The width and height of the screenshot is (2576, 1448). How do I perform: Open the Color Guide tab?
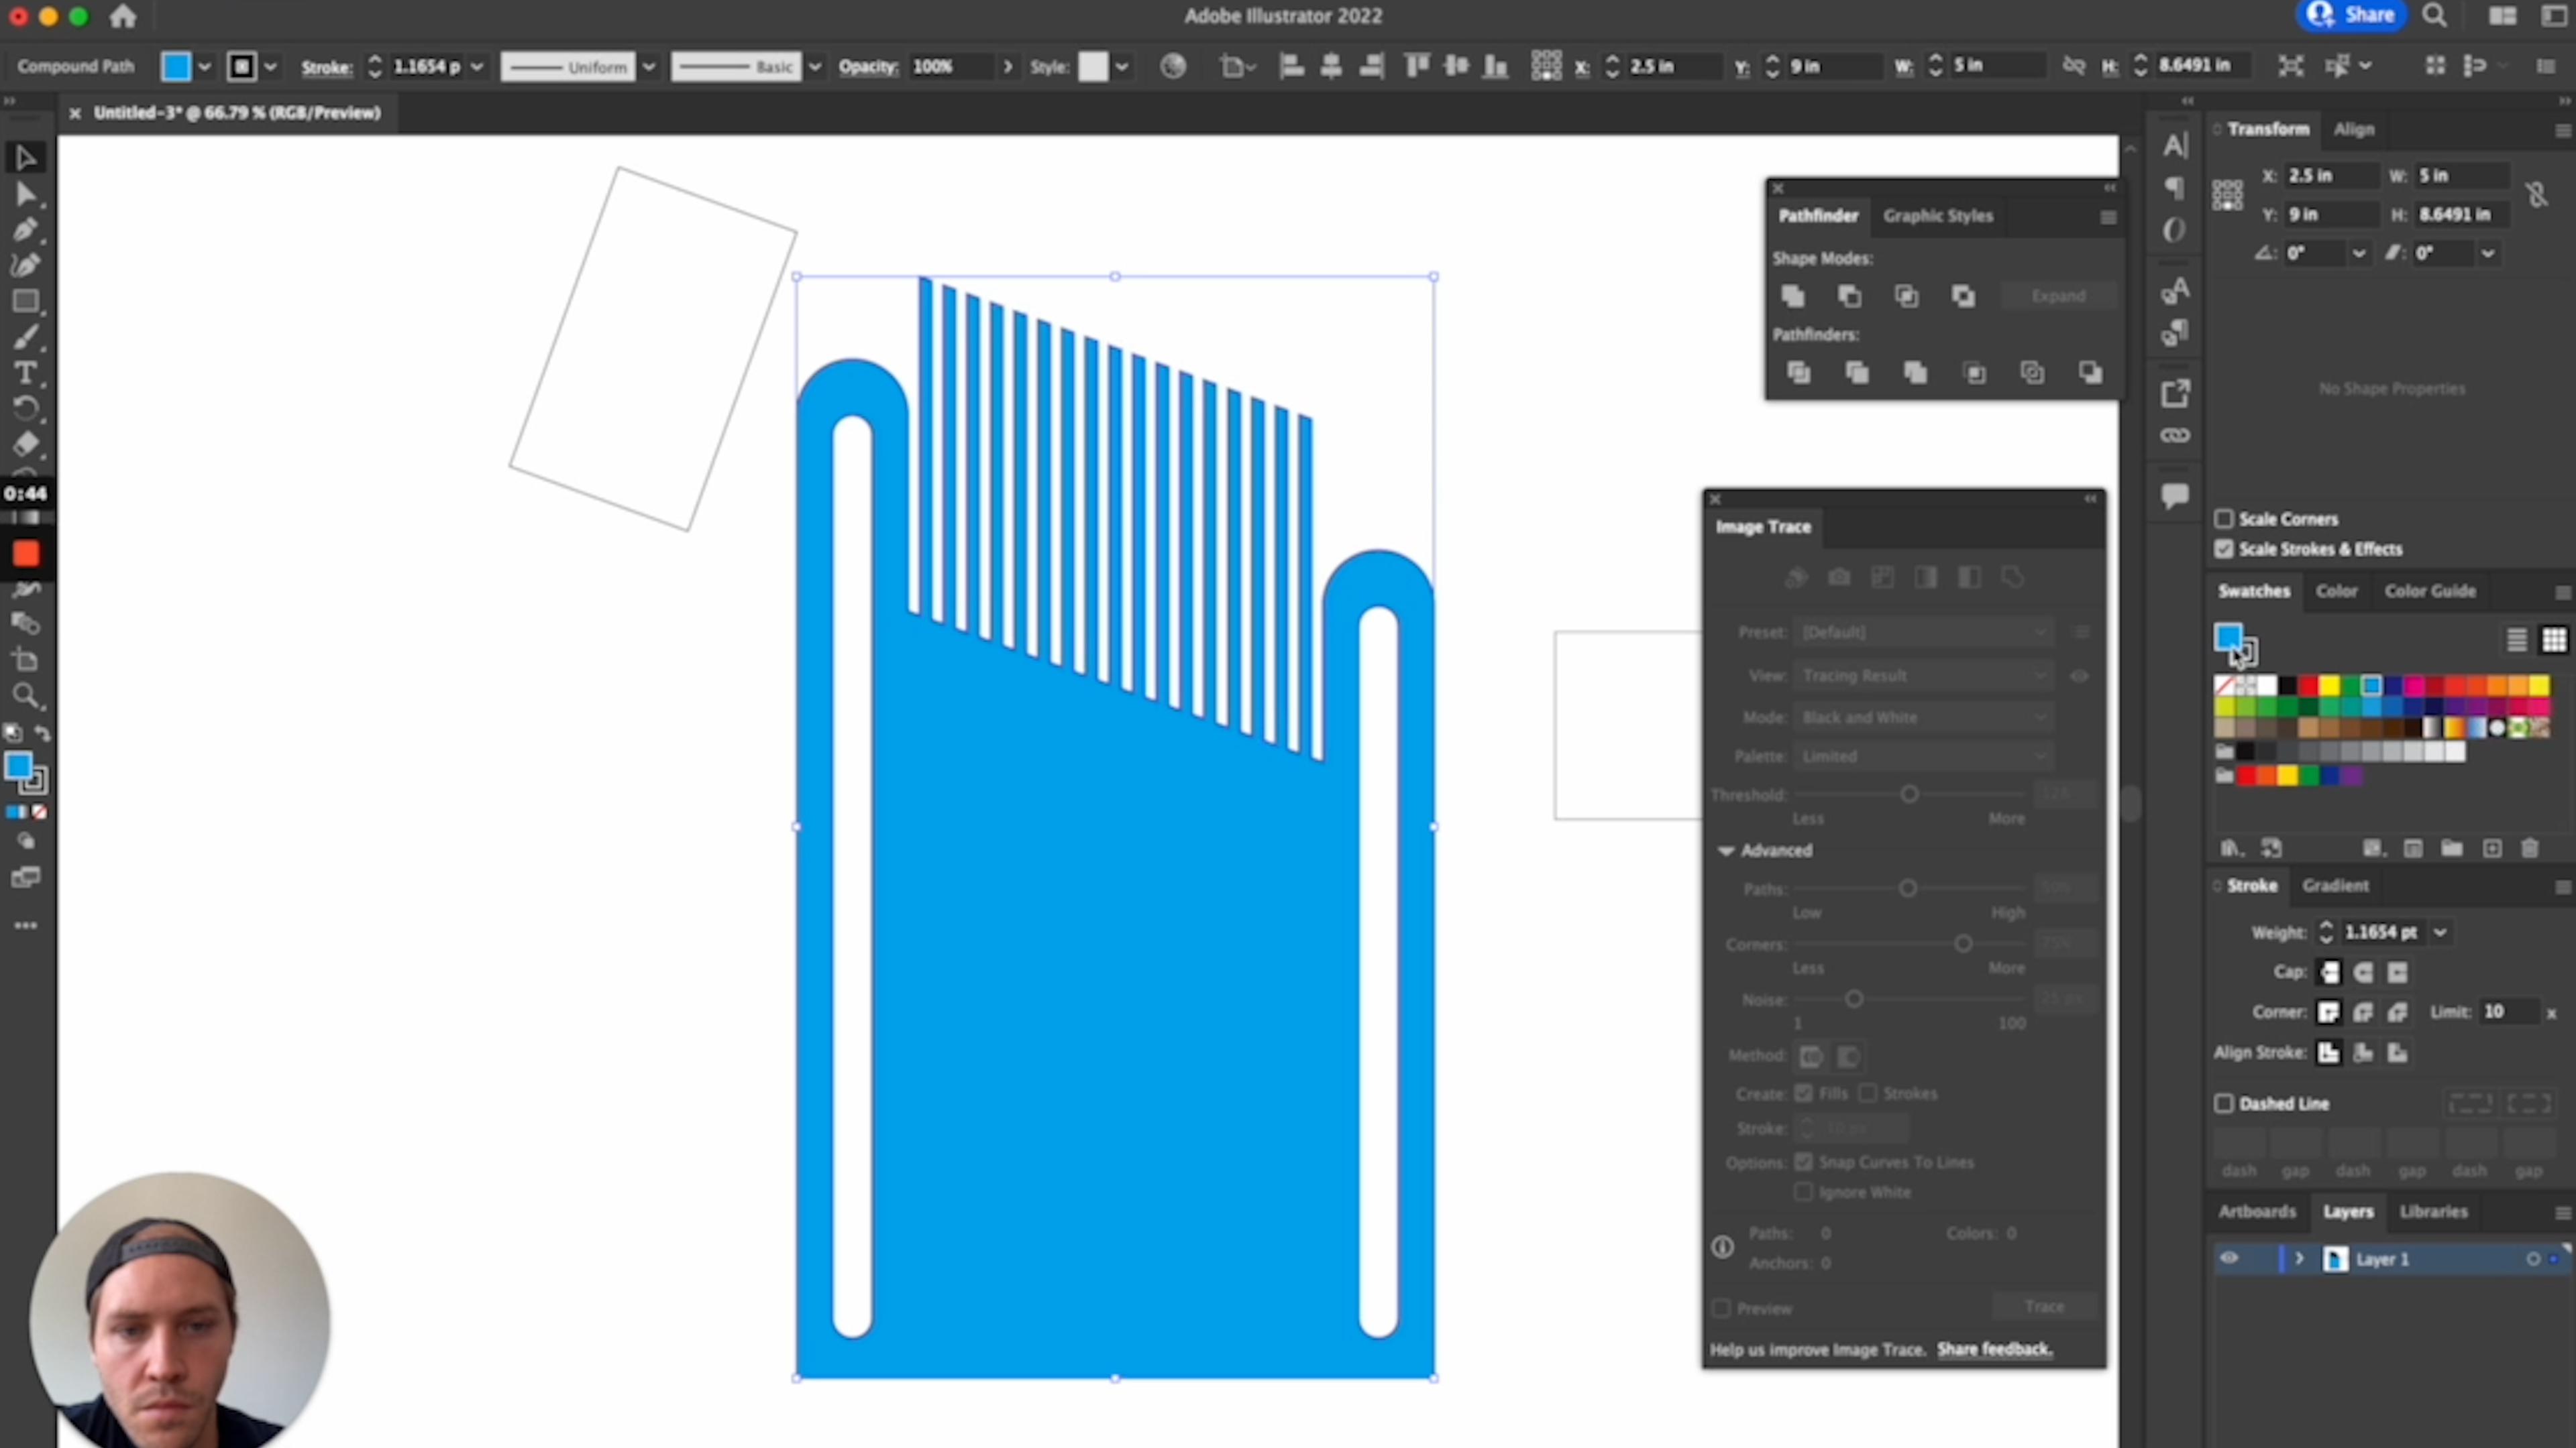pyautogui.click(x=2430, y=591)
